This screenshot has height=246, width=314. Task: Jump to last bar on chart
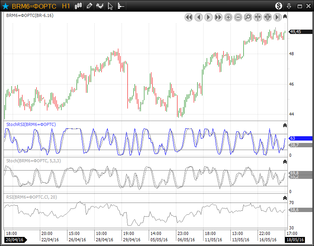pos(277,17)
